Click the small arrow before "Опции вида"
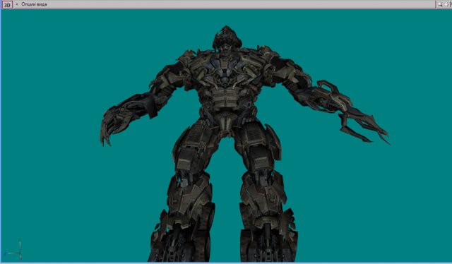This screenshot has width=452, height=264. [x=17, y=4]
